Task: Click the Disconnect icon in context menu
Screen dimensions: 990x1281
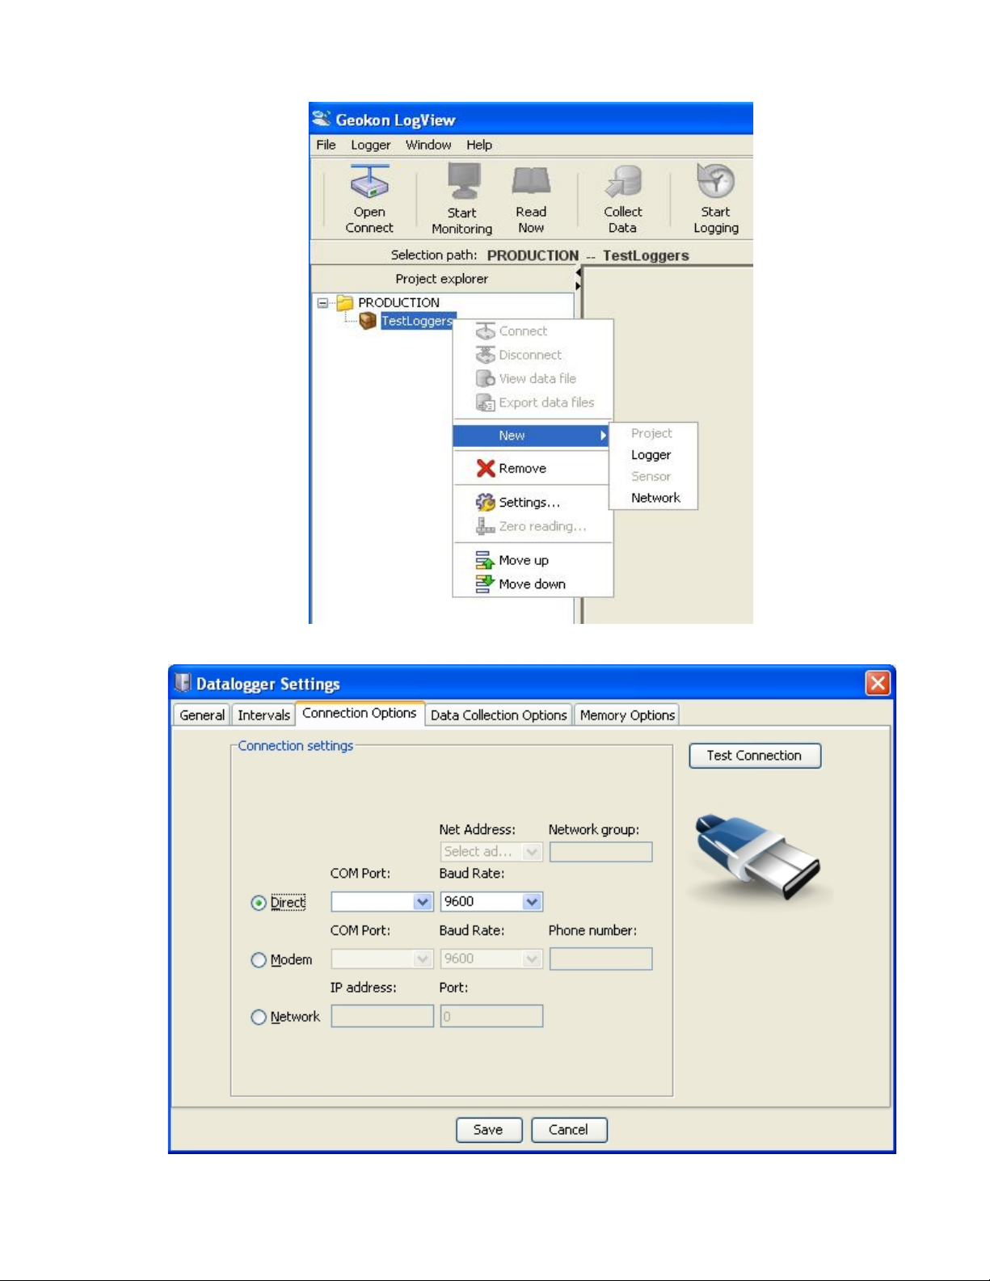Action: (486, 355)
